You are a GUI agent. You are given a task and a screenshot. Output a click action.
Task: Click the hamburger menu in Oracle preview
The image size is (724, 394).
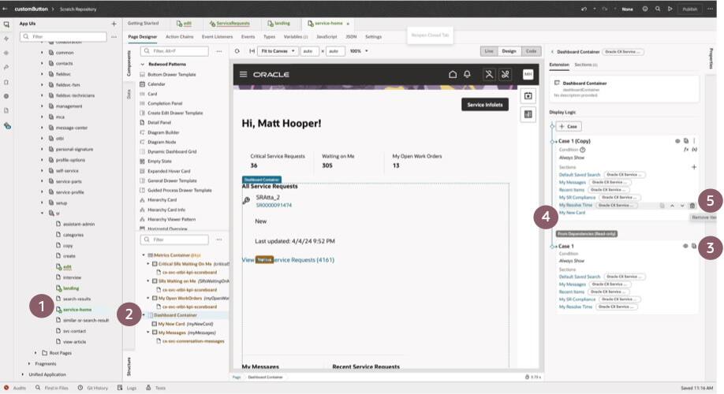[244, 74]
